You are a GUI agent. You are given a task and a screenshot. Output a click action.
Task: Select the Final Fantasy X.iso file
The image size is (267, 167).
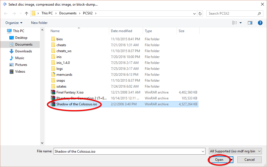tap(71, 92)
